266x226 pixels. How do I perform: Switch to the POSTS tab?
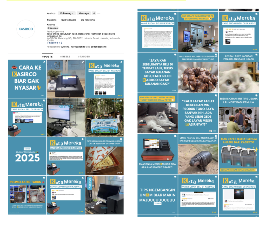click(x=47, y=57)
